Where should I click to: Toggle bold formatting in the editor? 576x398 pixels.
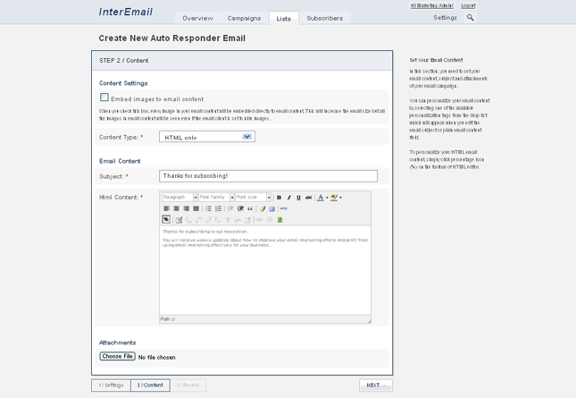coord(279,198)
